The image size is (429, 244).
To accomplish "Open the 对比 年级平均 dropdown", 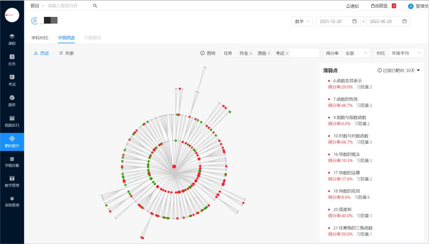I will pos(406,53).
